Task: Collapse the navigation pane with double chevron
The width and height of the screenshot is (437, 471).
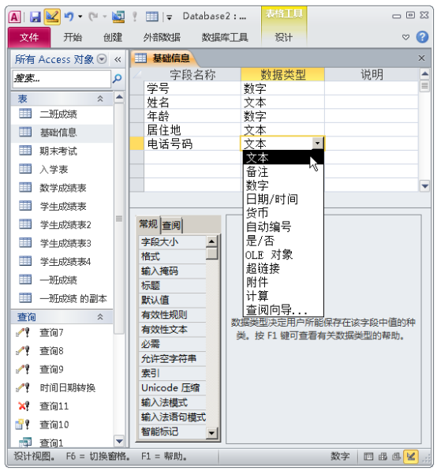Action: click(x=118, y=59)
